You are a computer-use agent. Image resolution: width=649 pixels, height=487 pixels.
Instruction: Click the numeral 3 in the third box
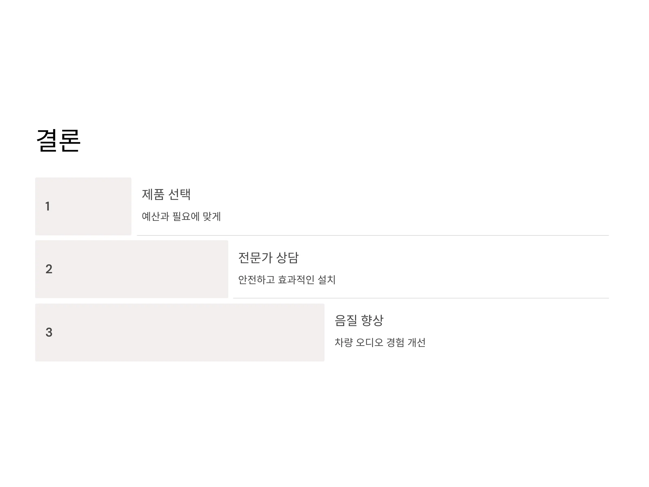pyautogui.click(x=49, y=332)
